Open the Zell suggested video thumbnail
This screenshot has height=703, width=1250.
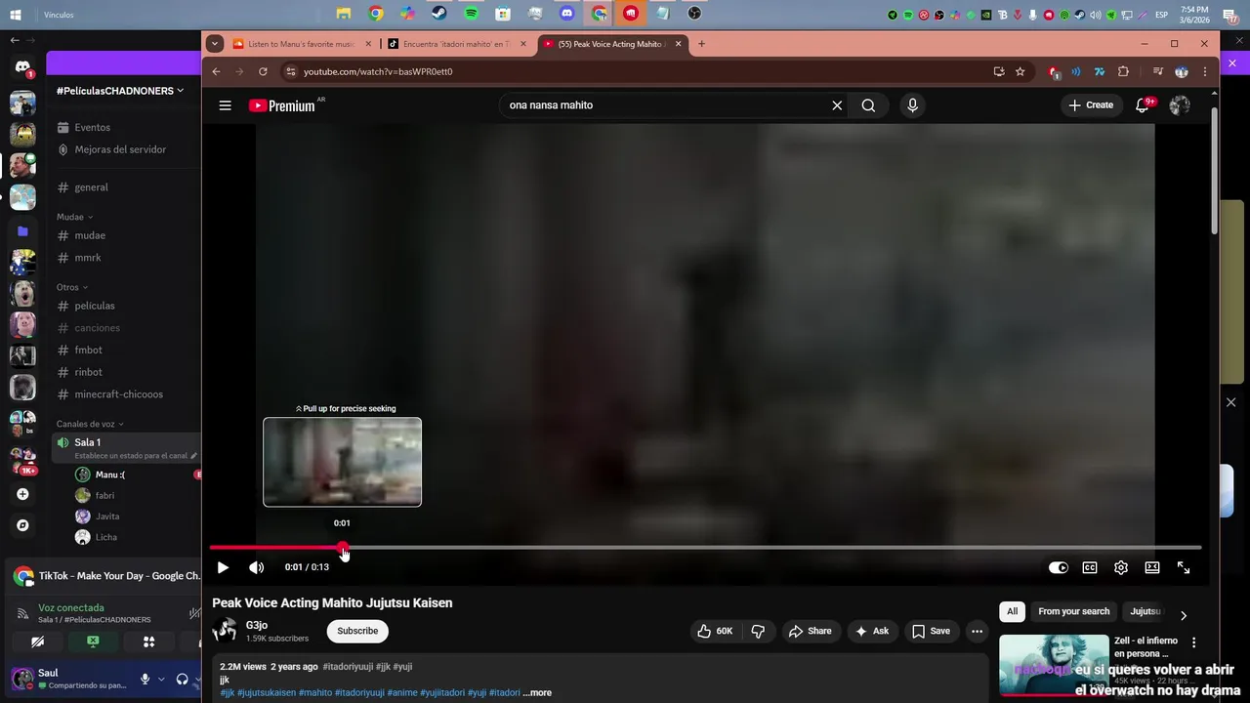[x=1054, y=665]
